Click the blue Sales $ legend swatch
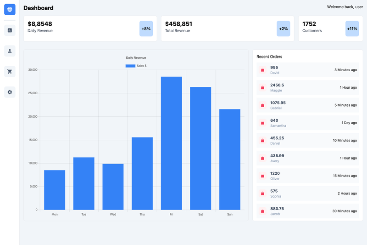The image size is (367, 245). (130, 66)
